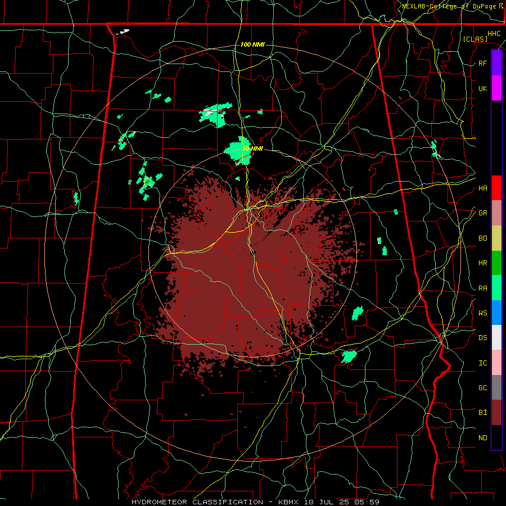Click the BI legend label
Image resolution: width=506 pixels, height=506 pixels.
click(x=482, y=413)
